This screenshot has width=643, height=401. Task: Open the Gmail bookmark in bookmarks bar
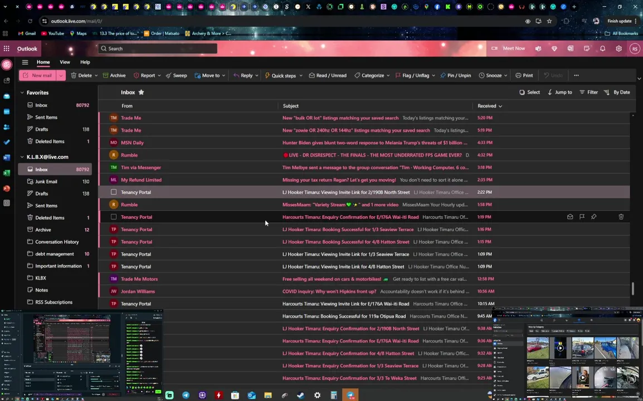coord(27,33)
